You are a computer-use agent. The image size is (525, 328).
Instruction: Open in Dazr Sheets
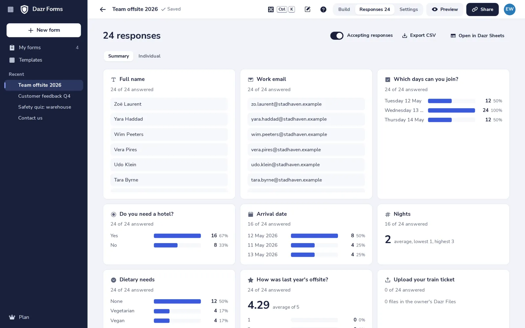[x=477, y=36]
